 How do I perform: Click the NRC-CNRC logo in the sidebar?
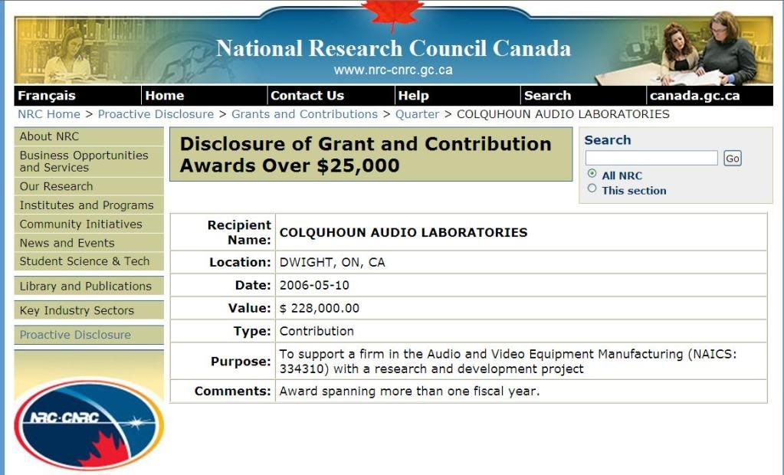[x=89, y=425]
